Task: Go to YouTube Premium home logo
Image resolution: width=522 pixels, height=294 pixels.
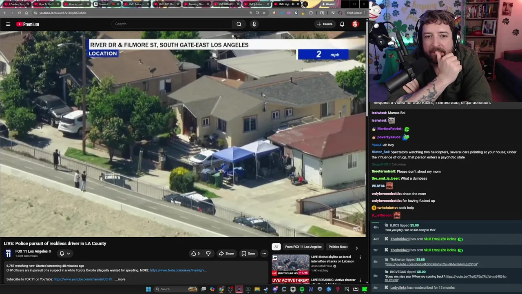Action: point(28,24)
